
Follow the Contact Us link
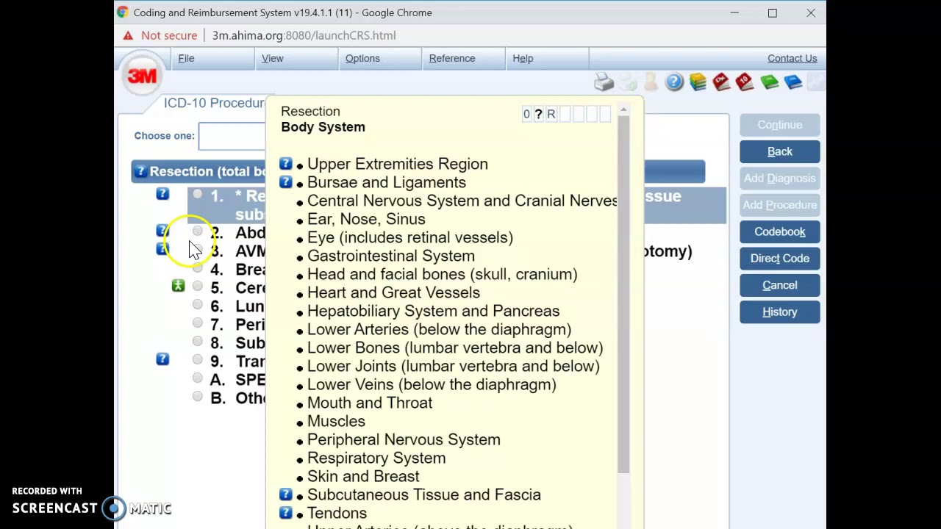(x=792, y=58)
